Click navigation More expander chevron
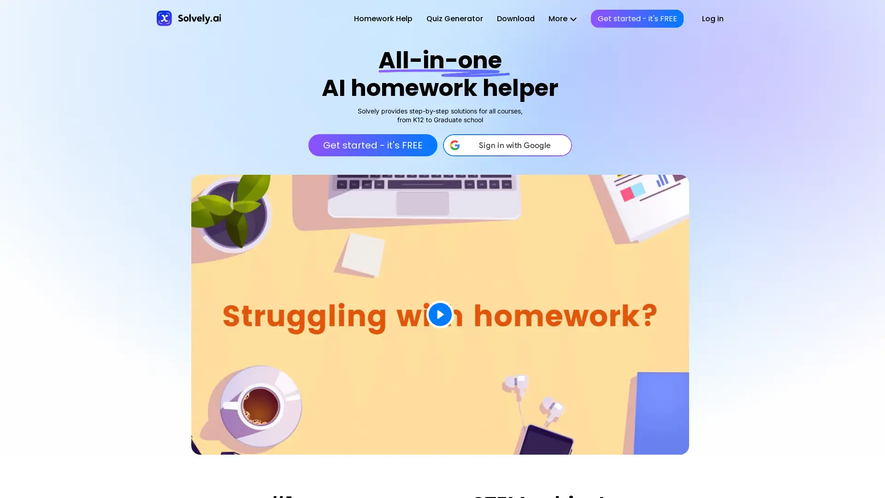The height and width of the screenshot is (498, 885). pyautogui.click(x=572, y=19)
